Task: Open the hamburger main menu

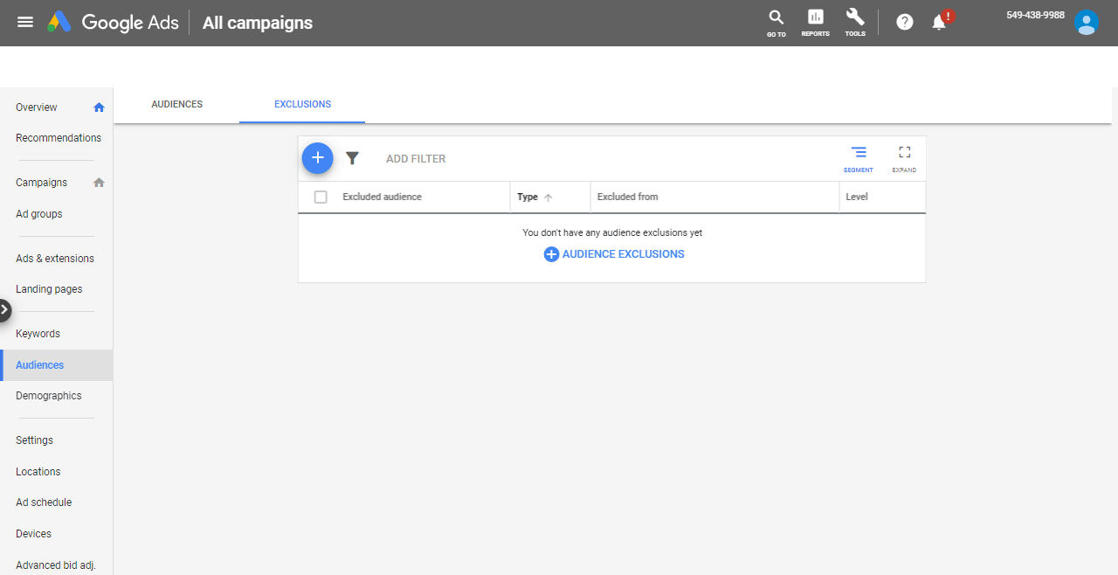Action: [25, 22]
